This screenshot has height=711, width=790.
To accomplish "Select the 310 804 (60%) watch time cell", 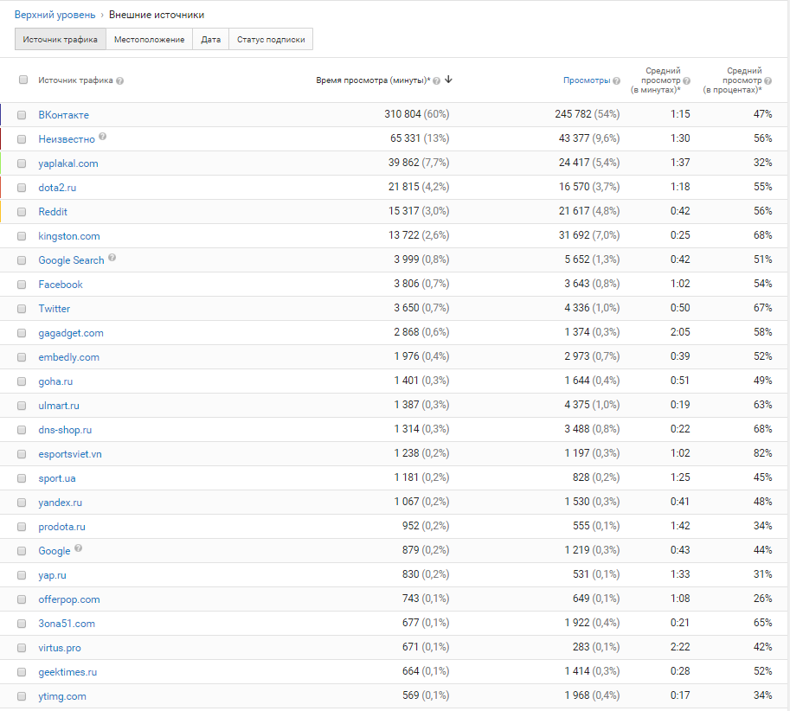I will [x=417, y=114].
